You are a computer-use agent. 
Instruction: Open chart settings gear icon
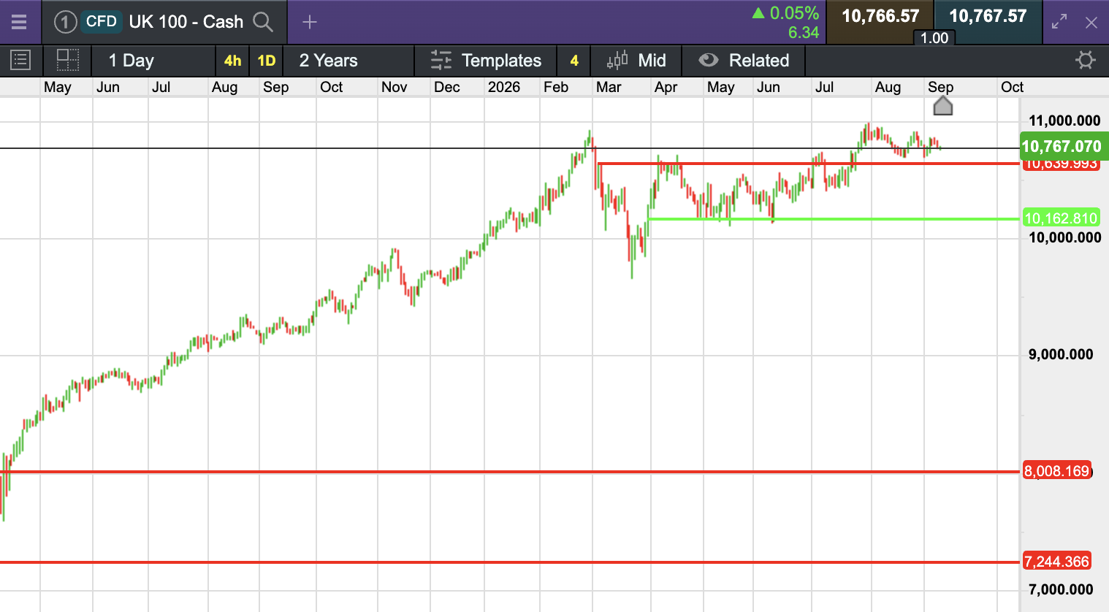(x=1086, y=60)
